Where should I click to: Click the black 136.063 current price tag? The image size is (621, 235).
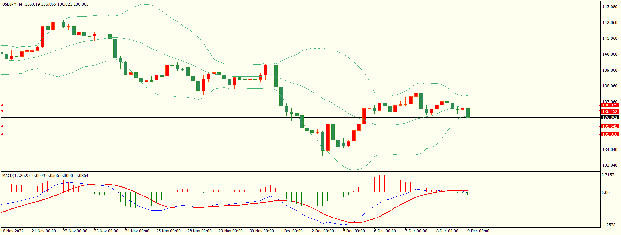(x=610, y=117)
